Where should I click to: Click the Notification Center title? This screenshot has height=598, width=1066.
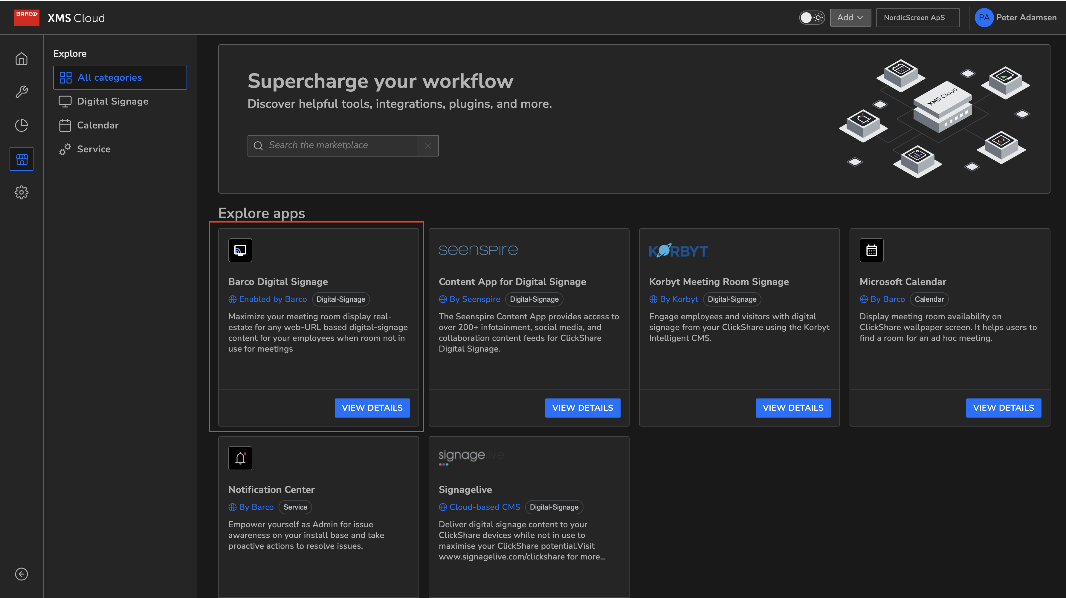[x=271, y=490]
